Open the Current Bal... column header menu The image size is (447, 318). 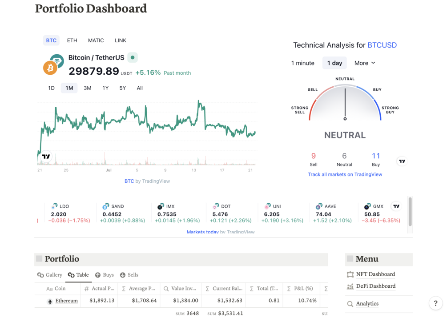pos(224,289)
